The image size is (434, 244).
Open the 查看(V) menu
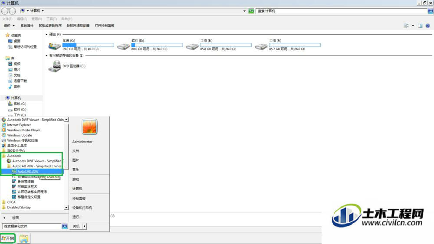coord(36,19)
